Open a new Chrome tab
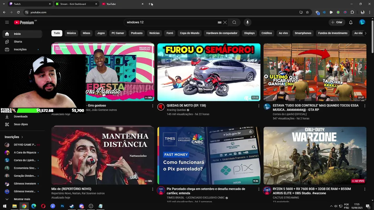The width and height of the screenshot is (374, 210). [x=150, y=4]
